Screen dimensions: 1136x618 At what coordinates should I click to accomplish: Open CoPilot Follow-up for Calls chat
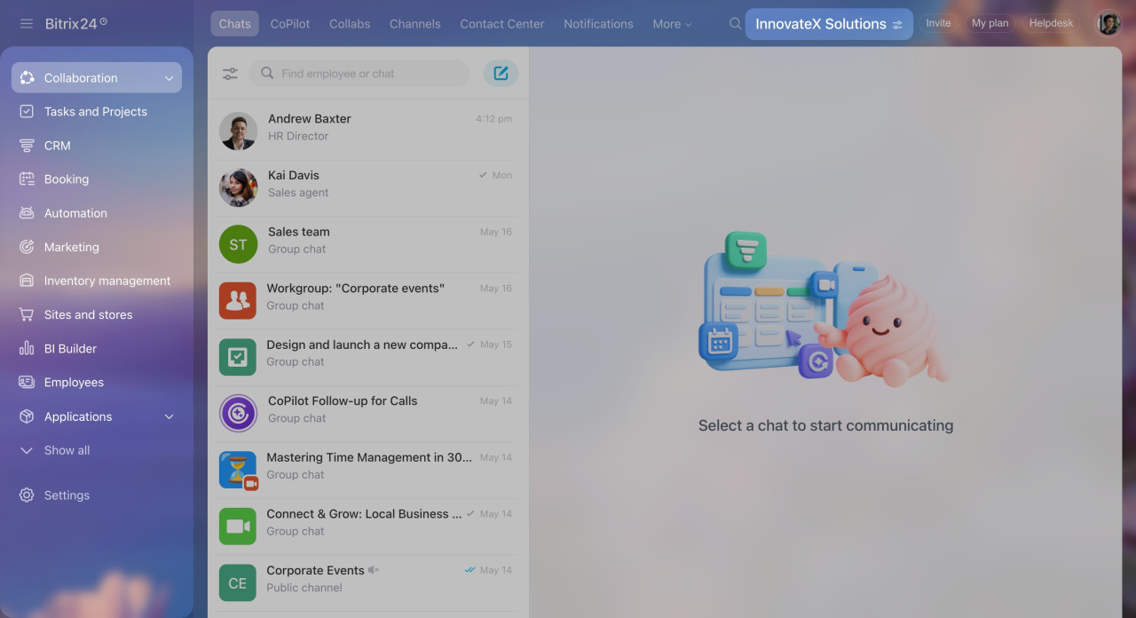tap(367, 413)
